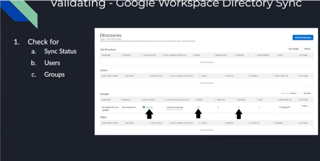
Task: Open the Sync Every 6 Hours dropdown
Action: [290, 93]
